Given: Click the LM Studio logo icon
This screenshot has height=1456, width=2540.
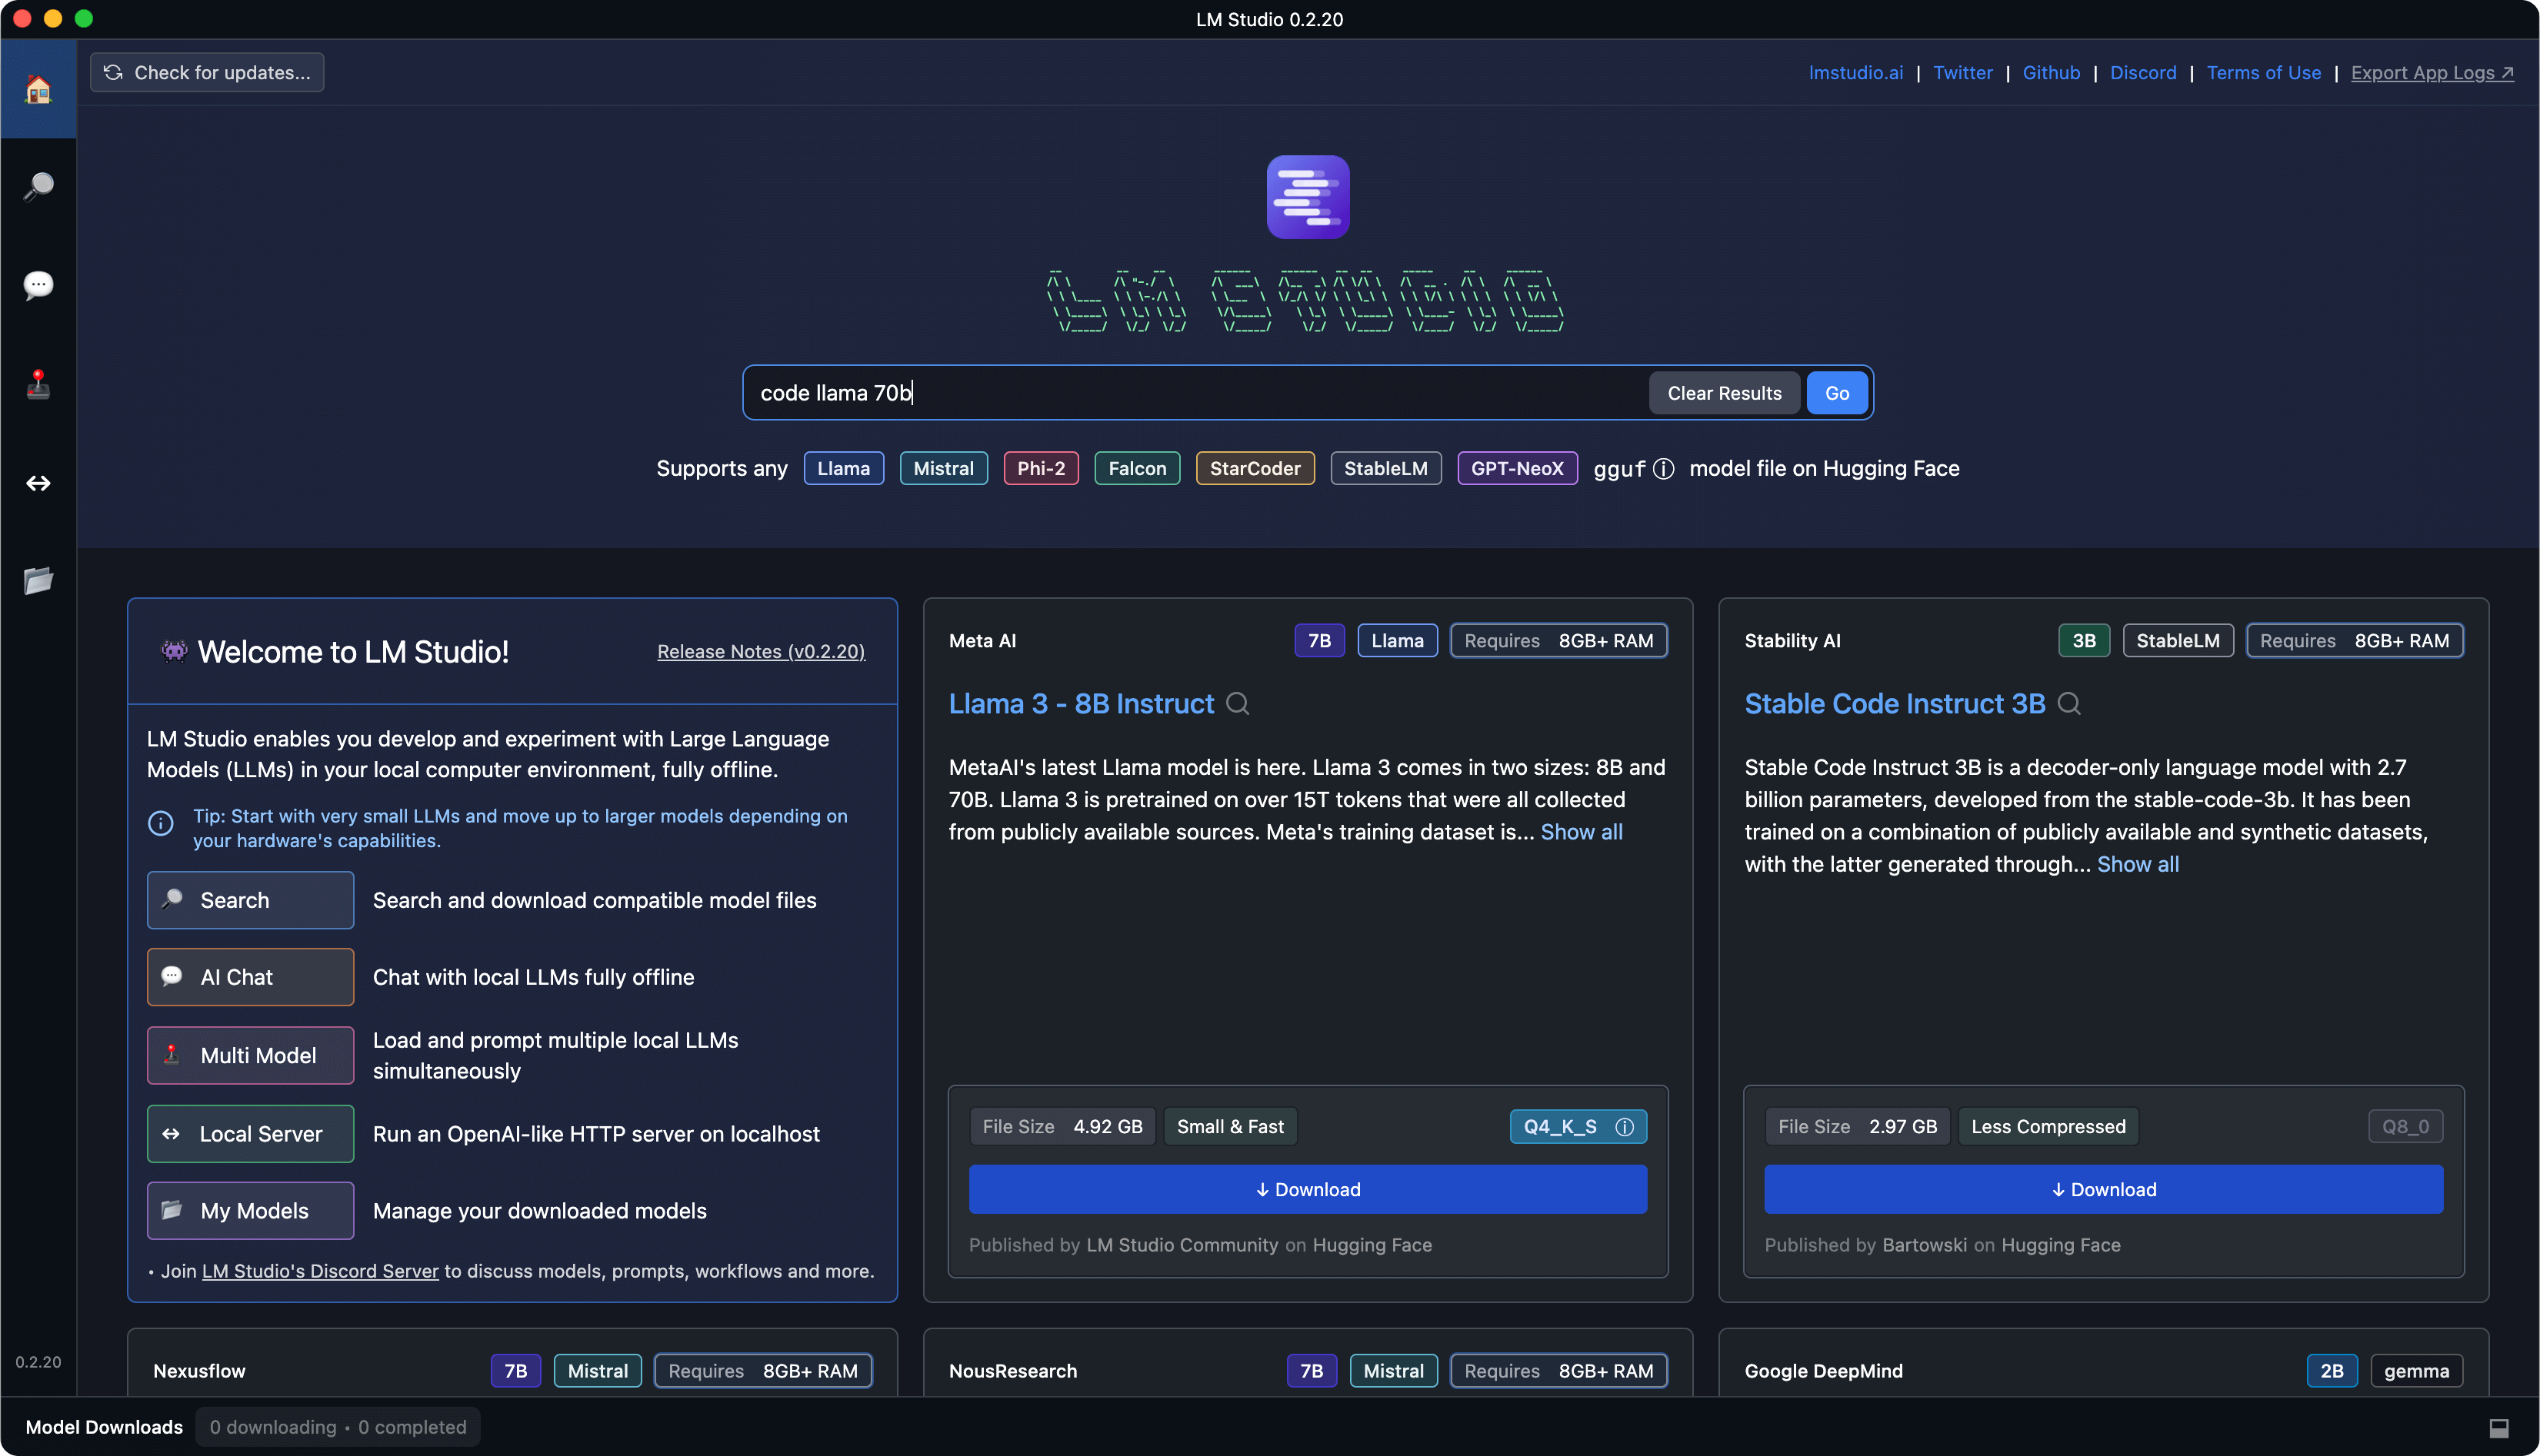Looking at the screenshot, I should tap(1308, 197).
